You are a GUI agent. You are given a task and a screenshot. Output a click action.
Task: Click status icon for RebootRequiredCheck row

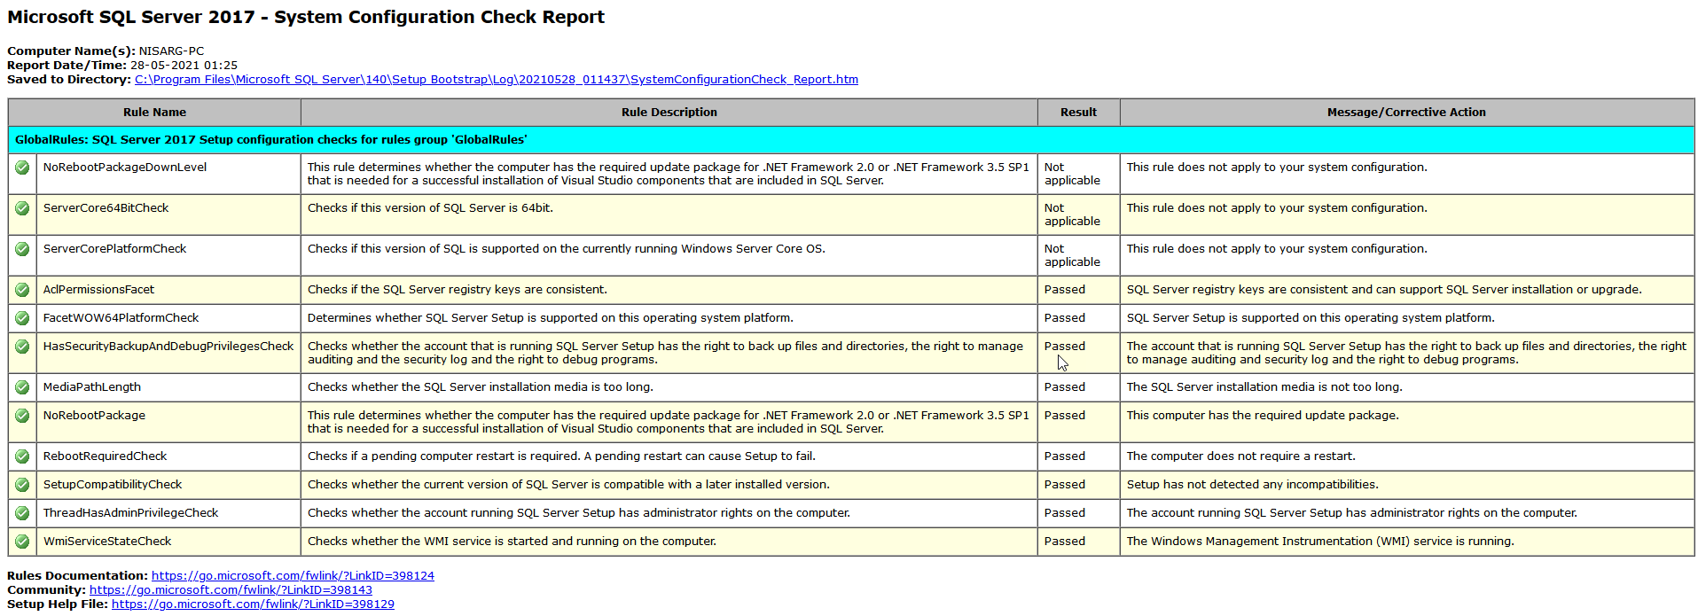pyautogui.click(x=22, y=456)
